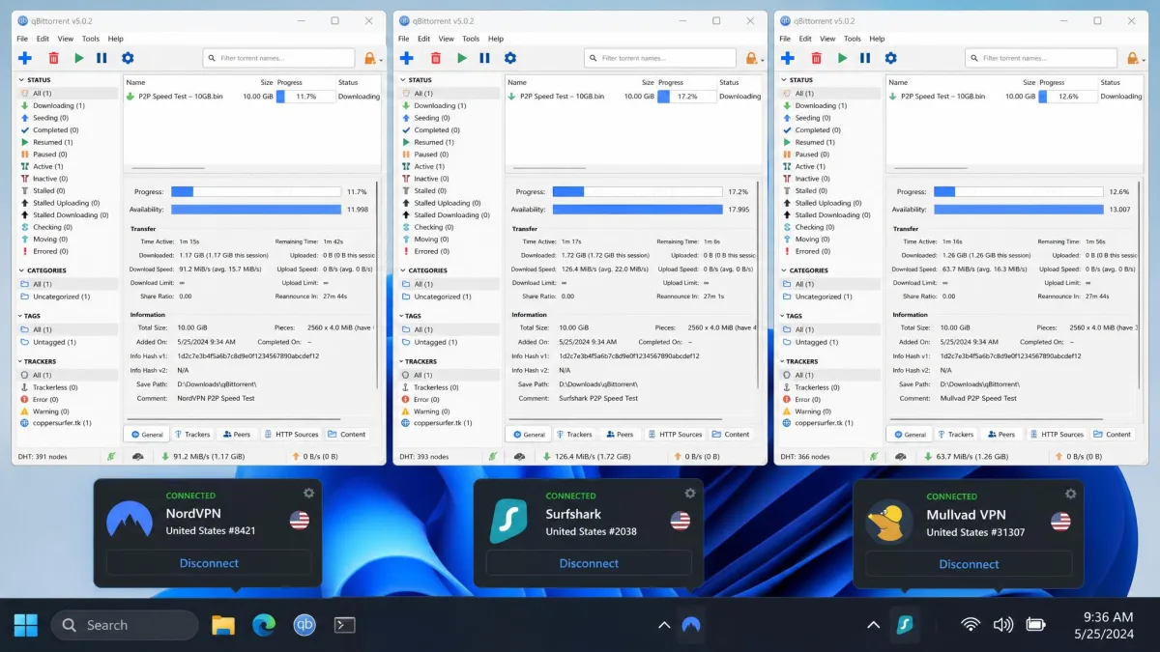Show hidden tray icons chevron beside NordVPN icon
Image resolution: width=1160 pixels, height=652 pixels.
tap(664, 625)
